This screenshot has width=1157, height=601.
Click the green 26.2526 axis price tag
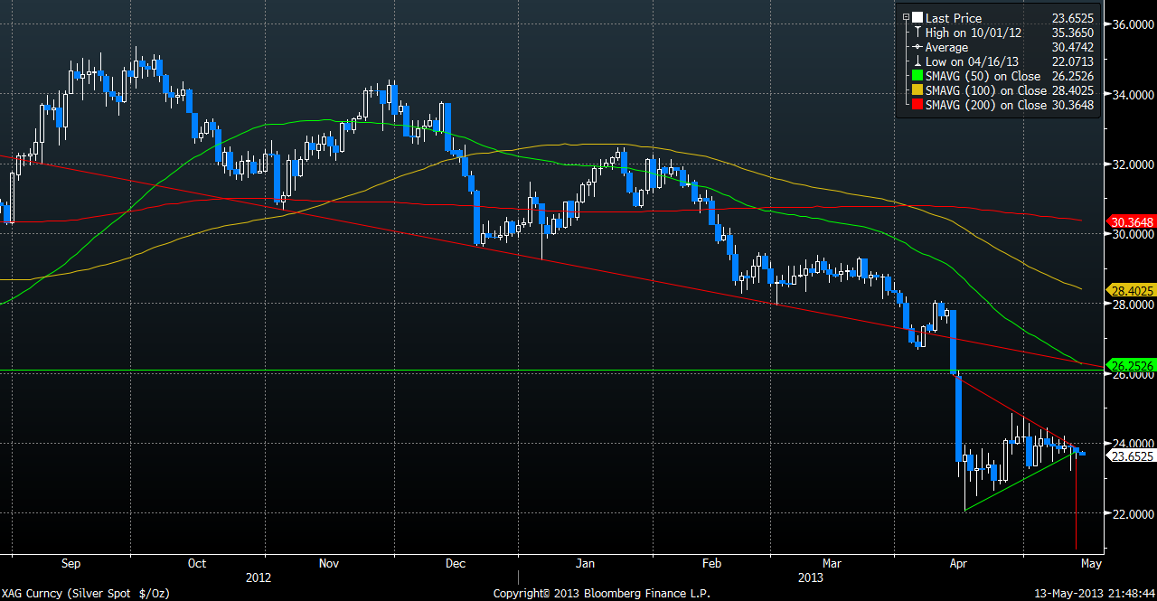point(1131,366)
